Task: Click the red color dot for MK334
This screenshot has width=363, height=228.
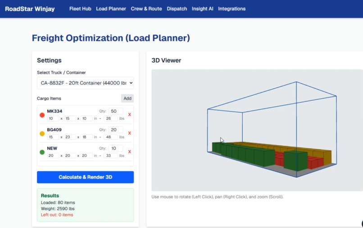Action: (x=42, y=115)
